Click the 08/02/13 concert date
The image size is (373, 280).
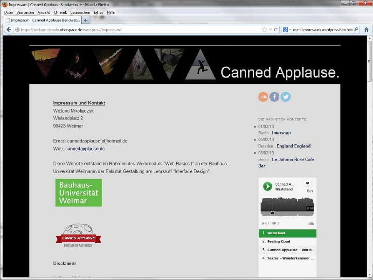click(266, 153)
